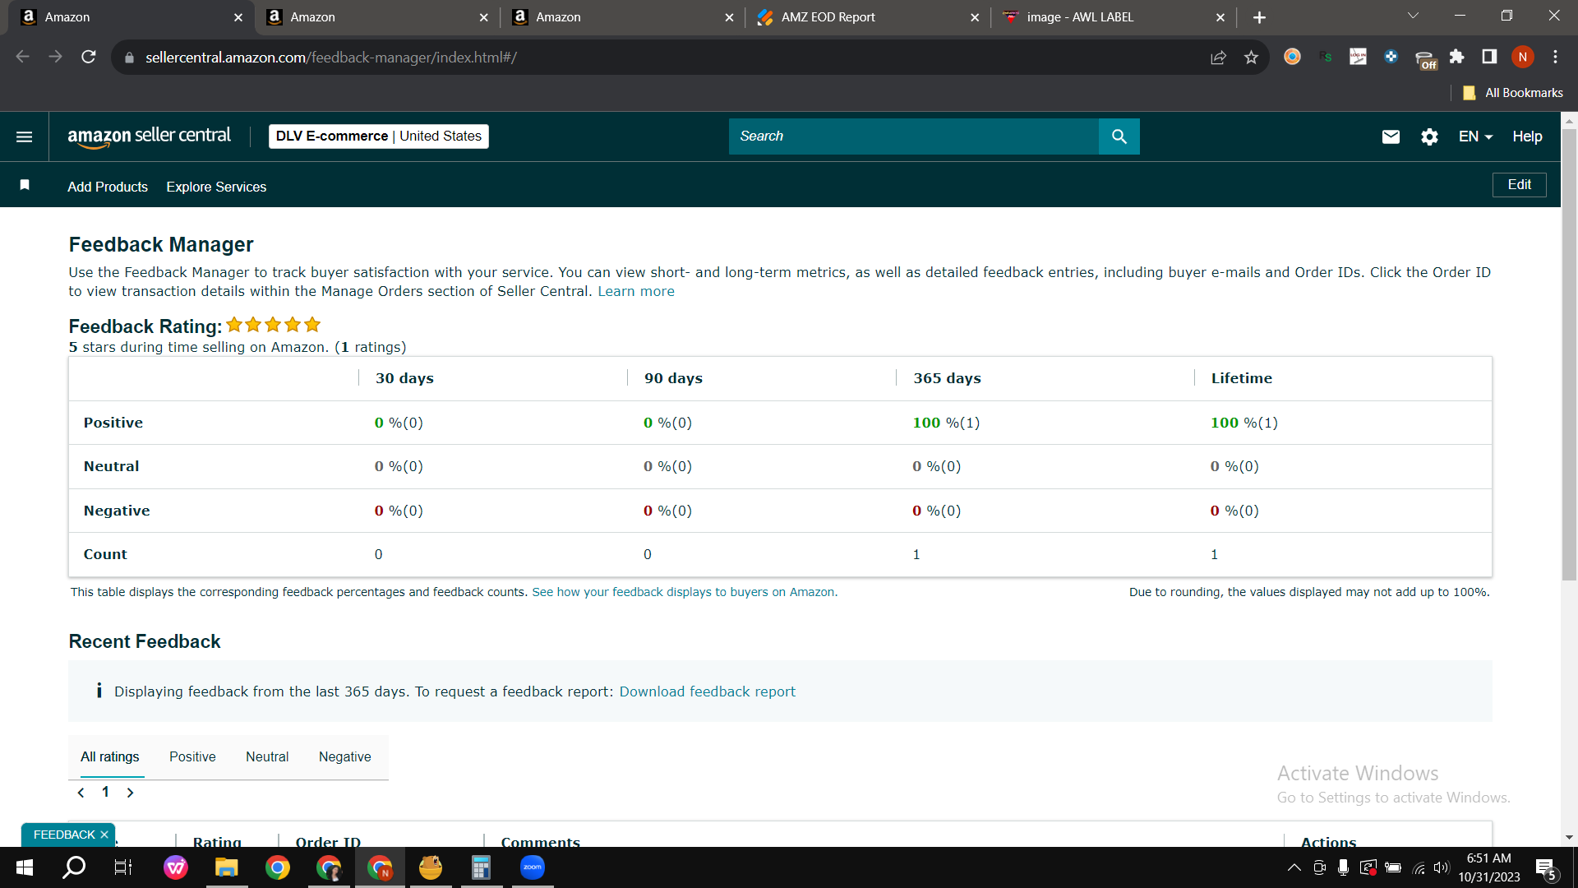Open the DLV E-commerce account switcher
The image size is (1578, 888).
(x=379, y=136)
